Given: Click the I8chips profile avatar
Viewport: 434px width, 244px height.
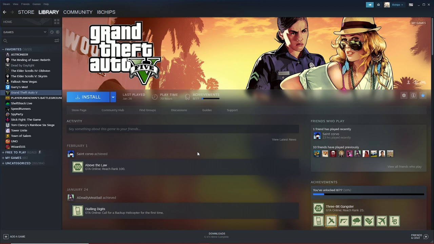Looking at the screenshot, I should tap(387, 4).
